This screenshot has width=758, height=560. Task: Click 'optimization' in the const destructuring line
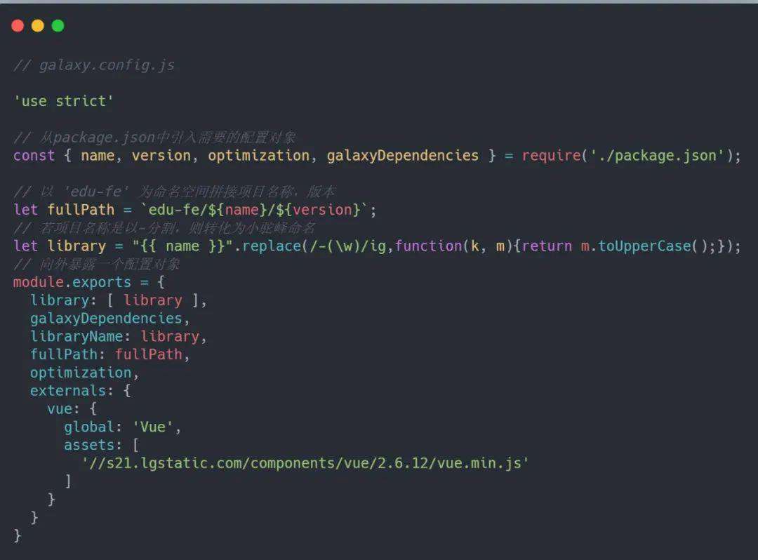tap(258, 156)
